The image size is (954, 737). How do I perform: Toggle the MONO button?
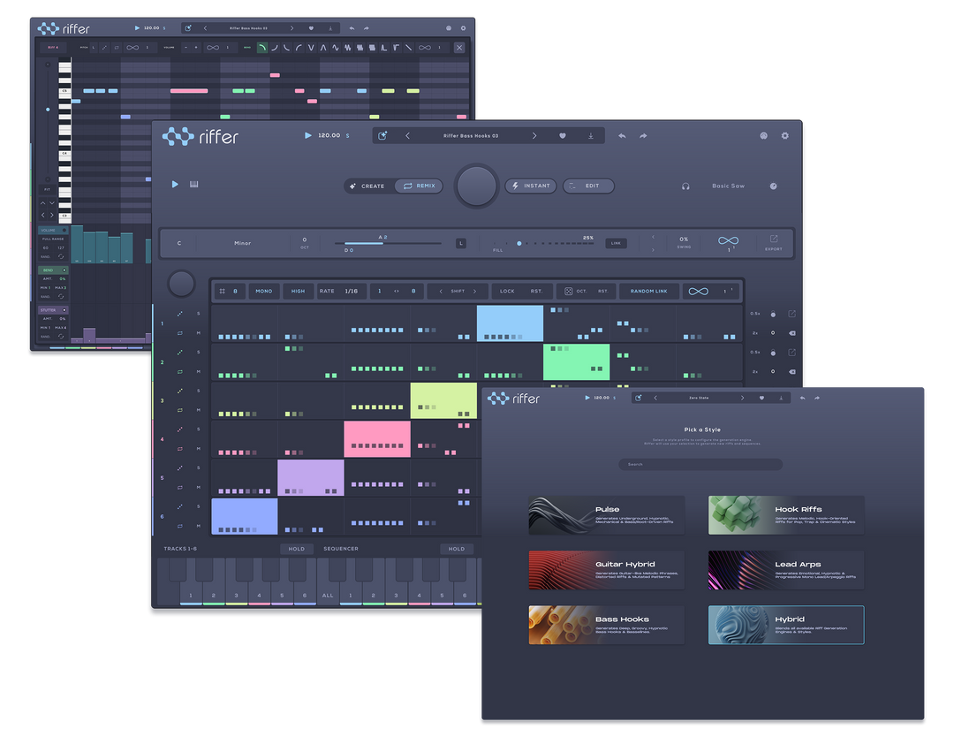264,291
